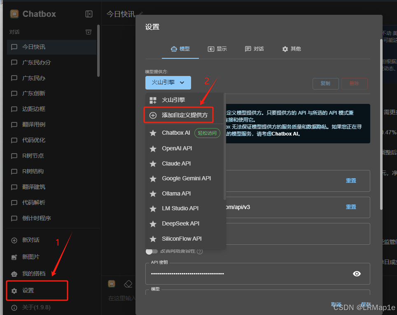Open the 边距边框 conversation
This screenshot has width=397, height=315.
pos(51,109)
